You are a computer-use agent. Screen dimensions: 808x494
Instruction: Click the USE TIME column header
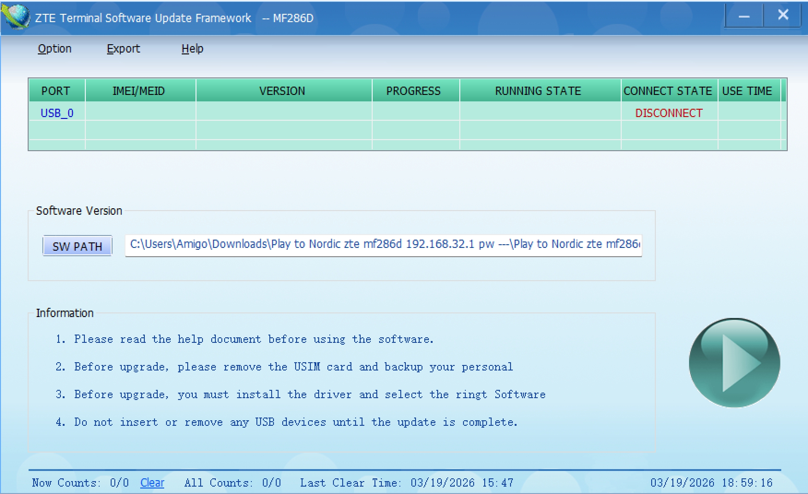(747, 91)
